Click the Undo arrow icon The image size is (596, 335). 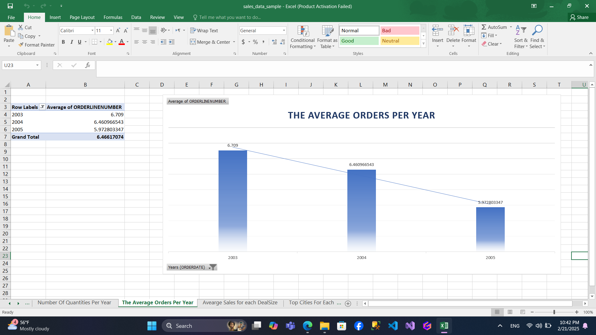point(27,6)
